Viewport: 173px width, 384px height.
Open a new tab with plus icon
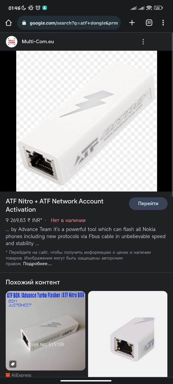[132, 23]
